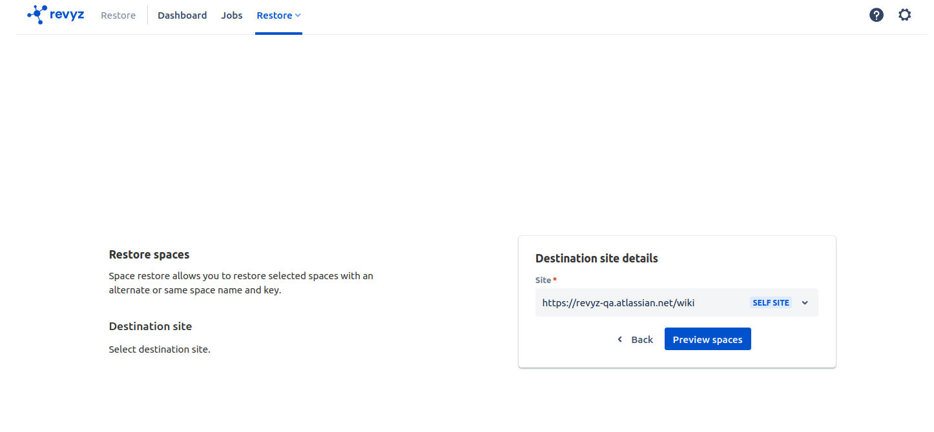Click the gray Restore product label
Screen dimensions: 934x432
click(x=118, y=15)
